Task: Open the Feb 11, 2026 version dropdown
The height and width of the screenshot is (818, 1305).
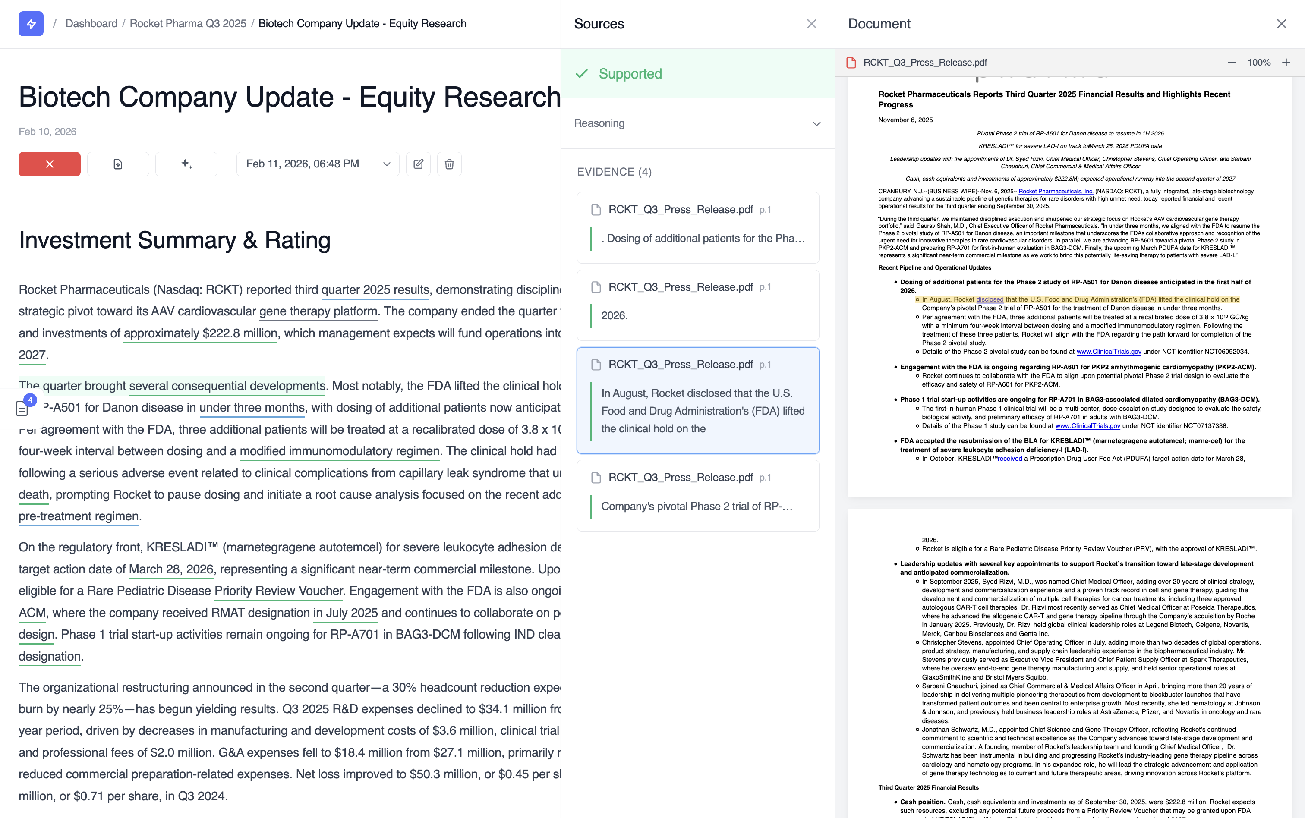Action: (318, 164)
